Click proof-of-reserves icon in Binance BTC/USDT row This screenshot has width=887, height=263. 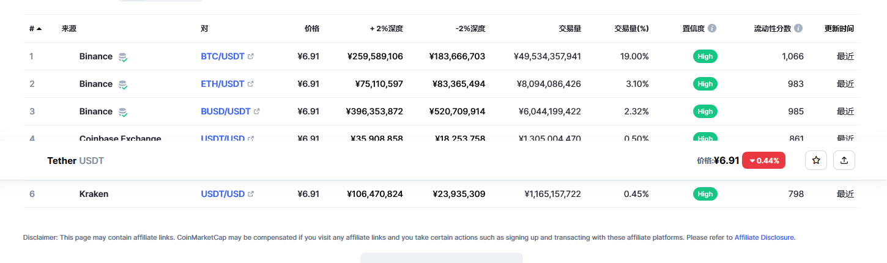123,57
